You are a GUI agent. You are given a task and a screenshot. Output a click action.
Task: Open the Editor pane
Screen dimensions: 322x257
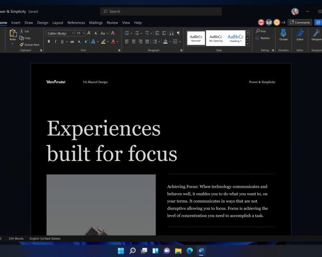300,35
